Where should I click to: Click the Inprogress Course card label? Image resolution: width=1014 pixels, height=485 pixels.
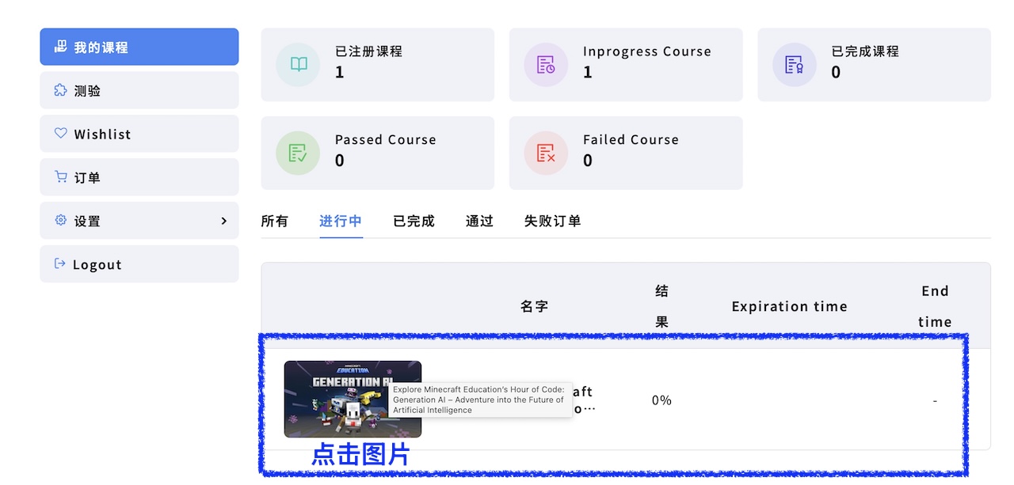coord(647,51)
